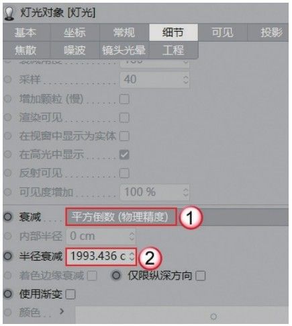Open the 常规 tab
The image size is (292, 326).
coord(124,32)
